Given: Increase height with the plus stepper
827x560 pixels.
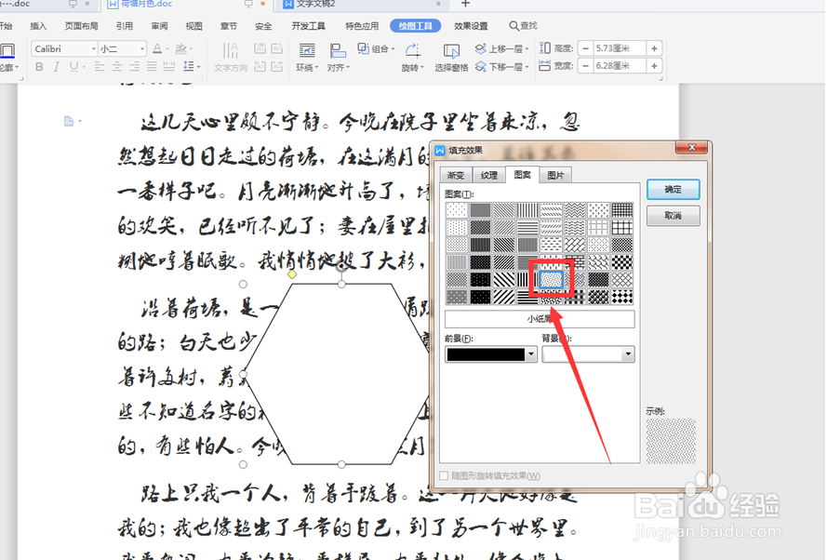Looking at the screenshot, I should click(x=654, y=48).
